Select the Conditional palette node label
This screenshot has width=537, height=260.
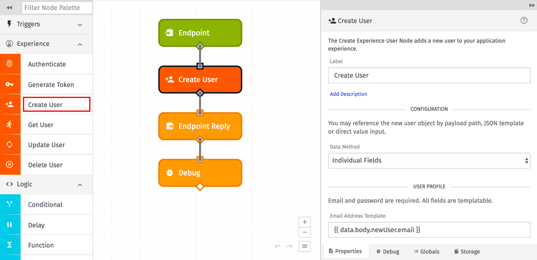point(45,205)
